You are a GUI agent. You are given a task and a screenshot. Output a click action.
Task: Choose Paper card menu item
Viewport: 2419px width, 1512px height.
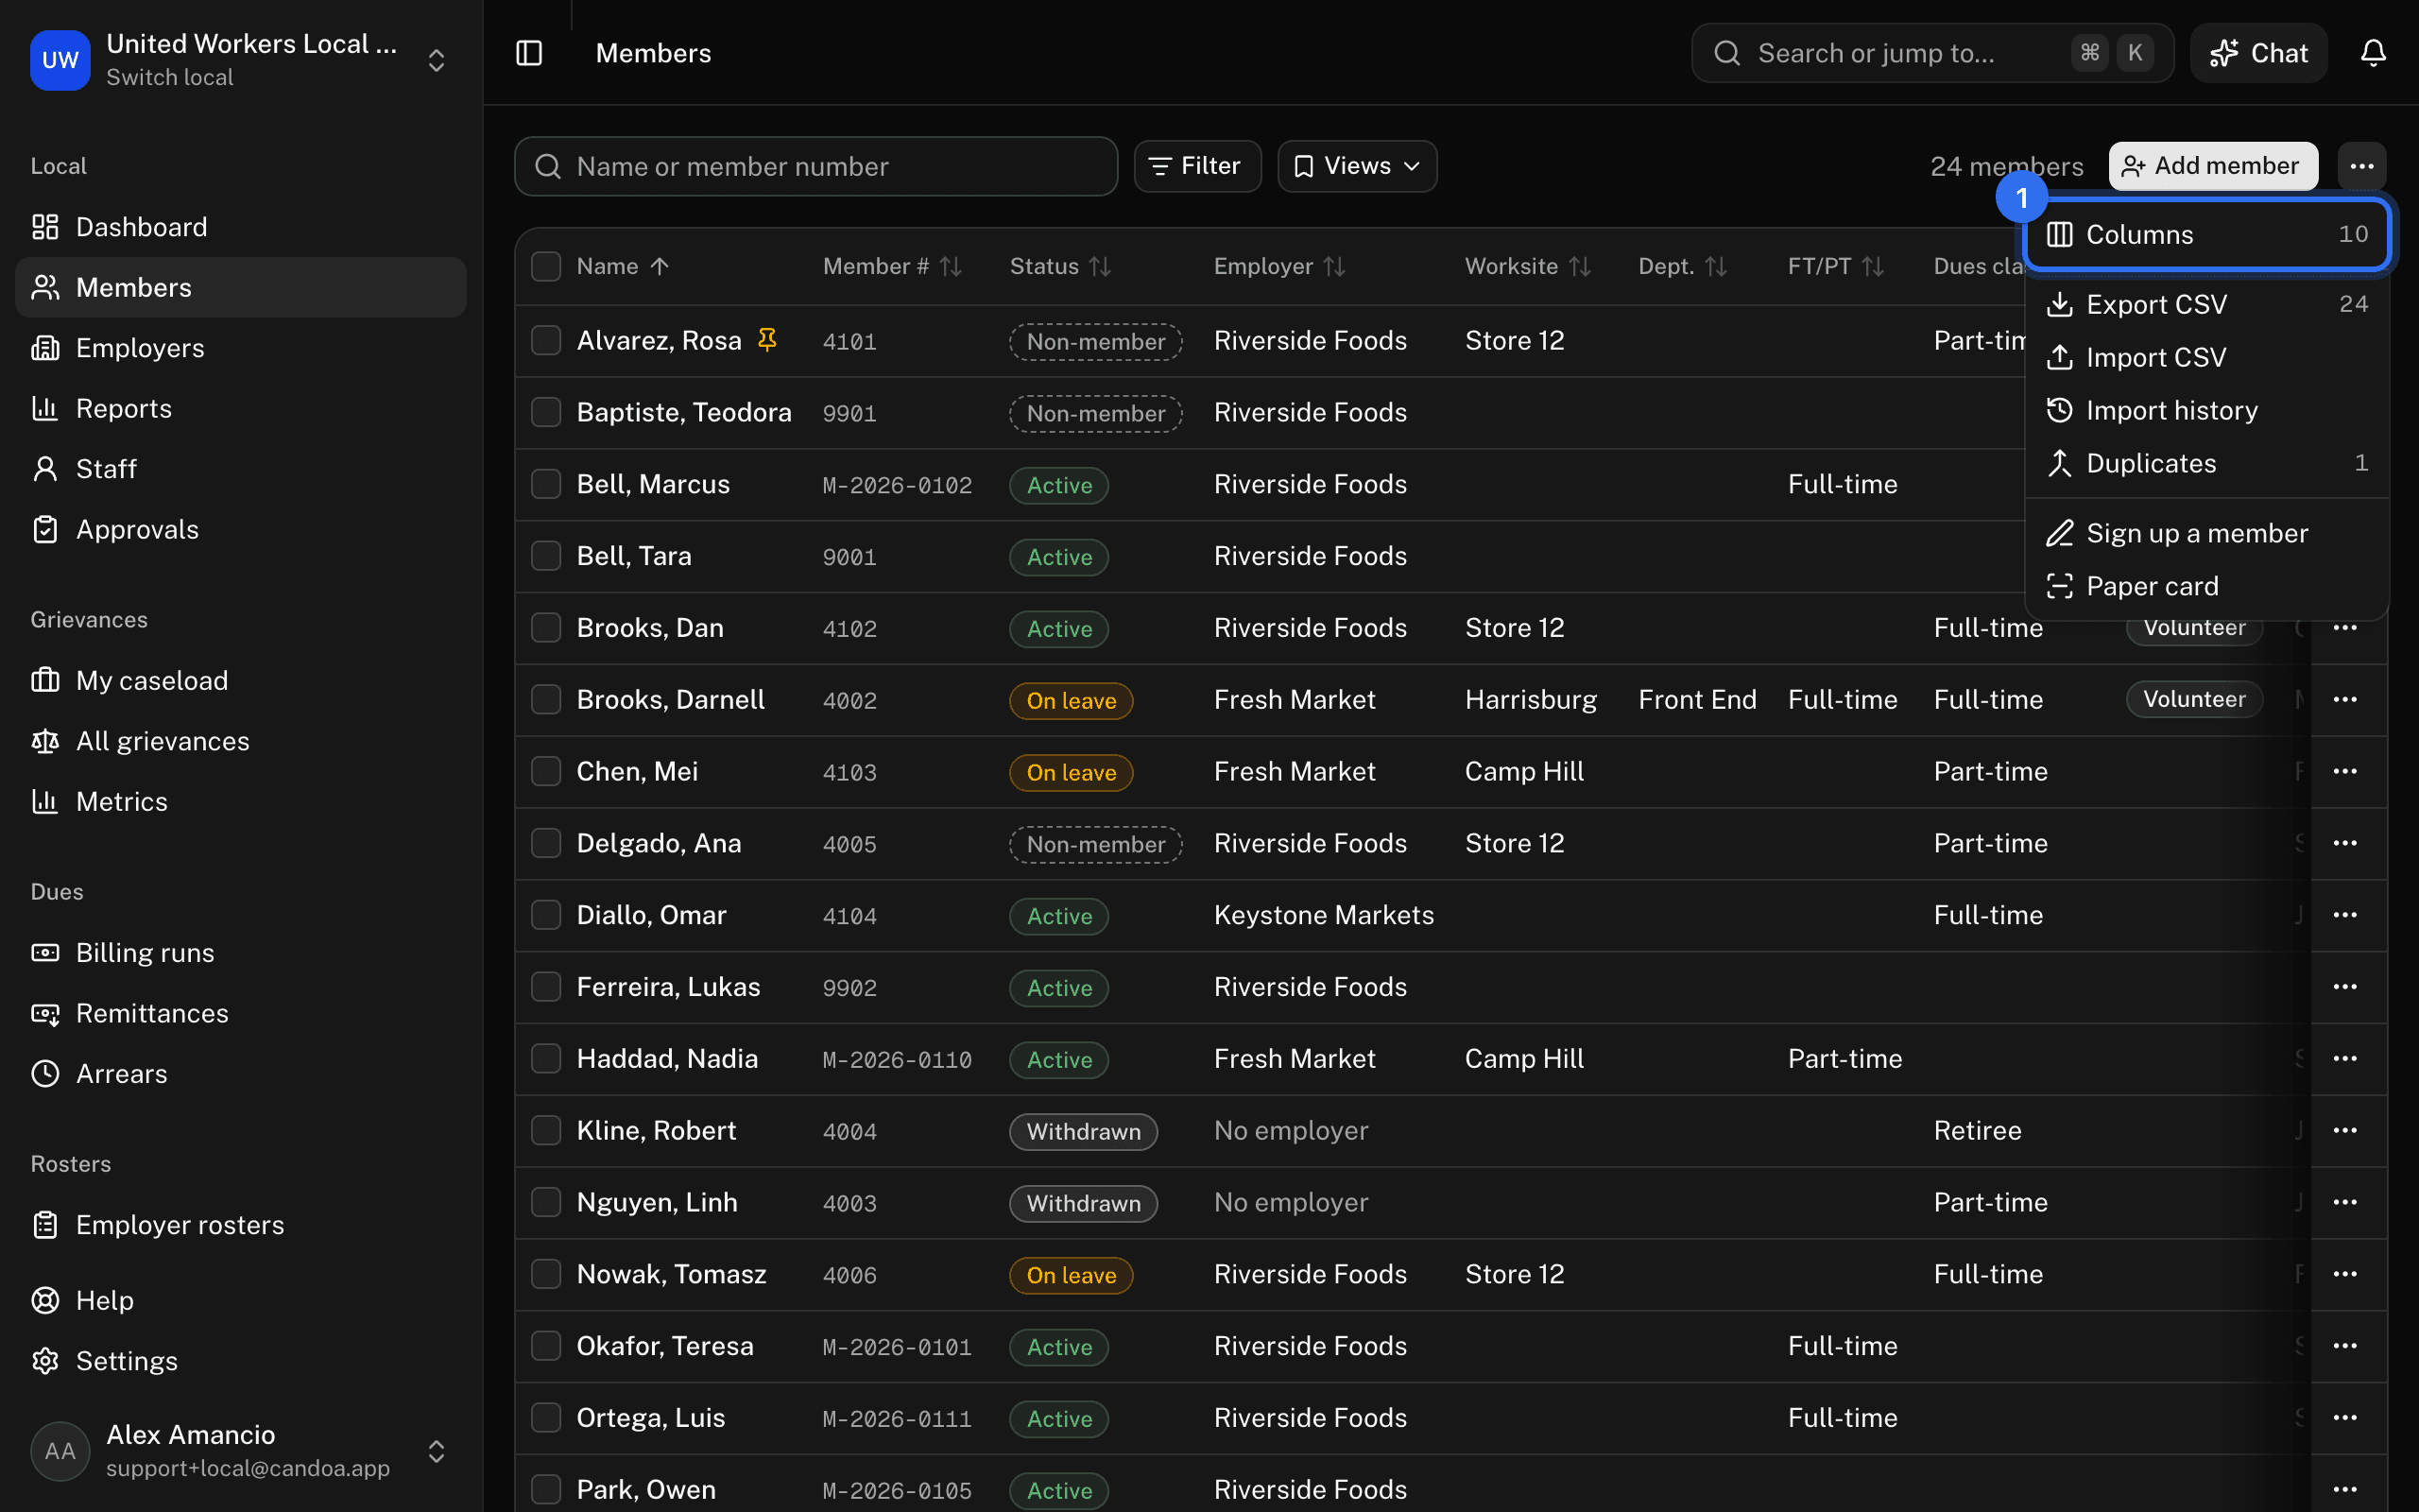coord(2207,586)
